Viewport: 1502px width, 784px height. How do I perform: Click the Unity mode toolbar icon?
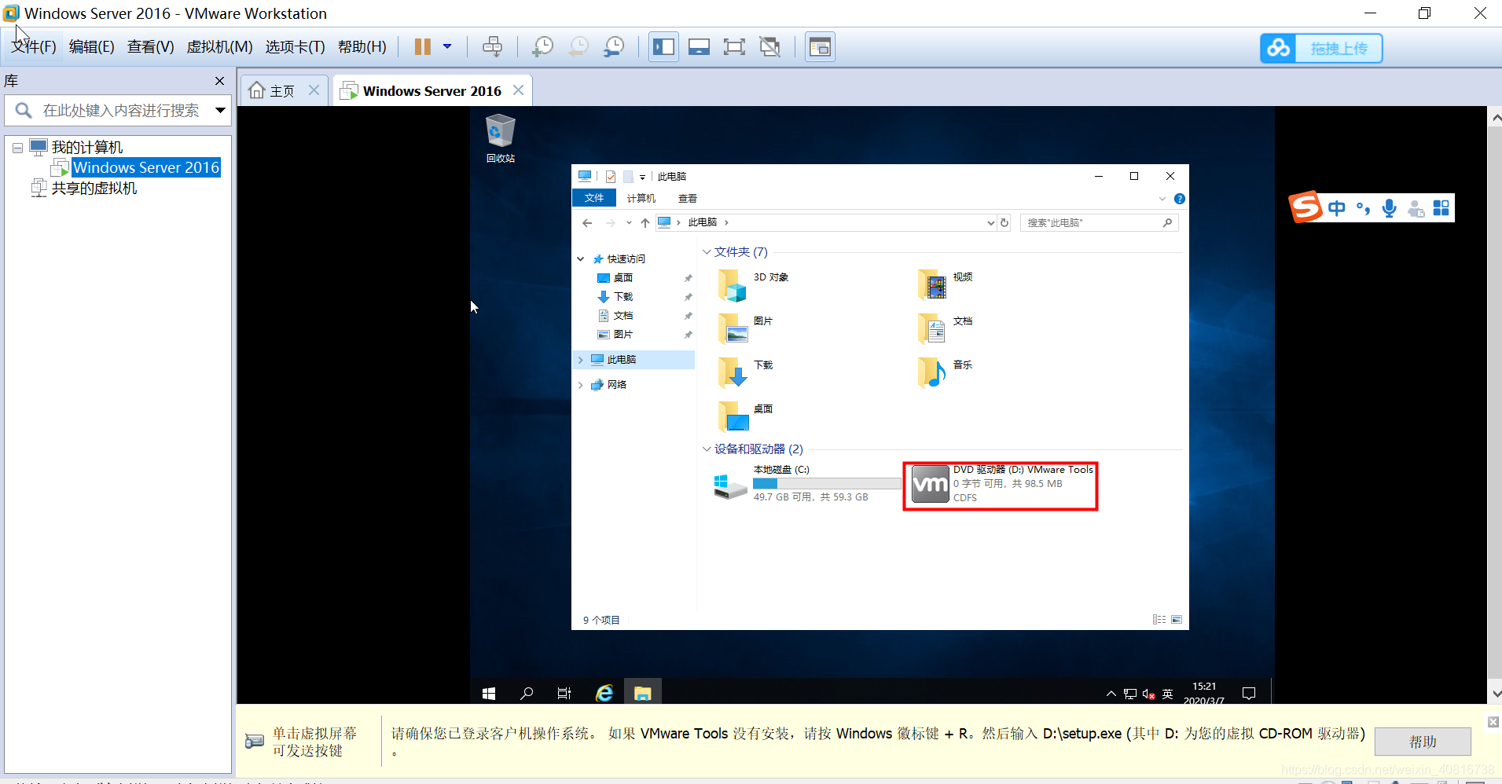770,47
